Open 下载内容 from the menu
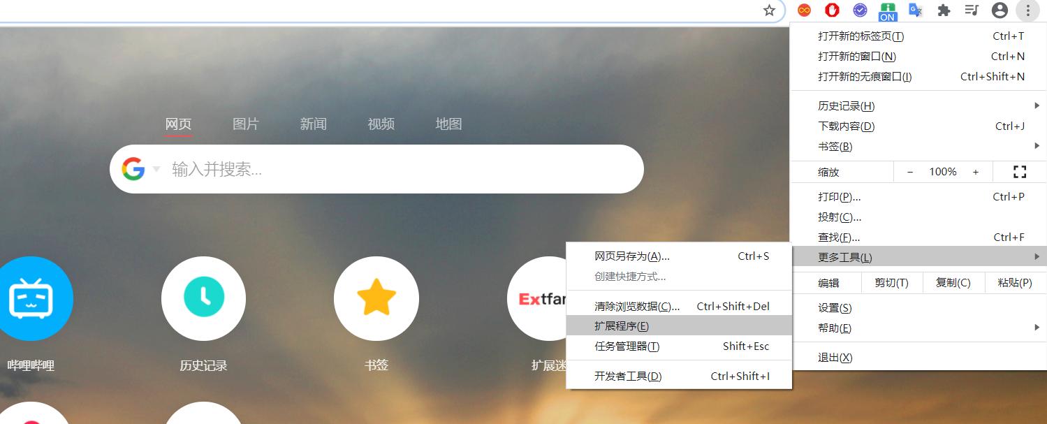Viewport: 1047px width, 424px height. [x=918, y=126]
